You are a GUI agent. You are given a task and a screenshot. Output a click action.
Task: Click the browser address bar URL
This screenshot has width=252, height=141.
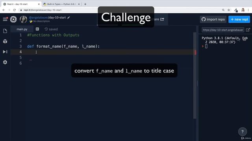(x=43, y=10)
